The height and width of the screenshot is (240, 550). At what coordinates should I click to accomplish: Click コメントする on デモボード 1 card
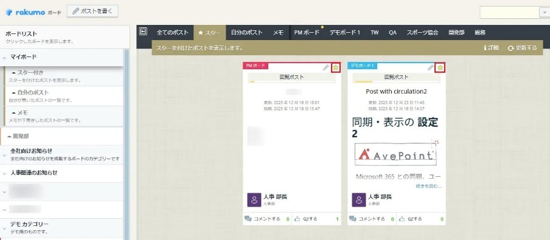(x=372, y=219)
